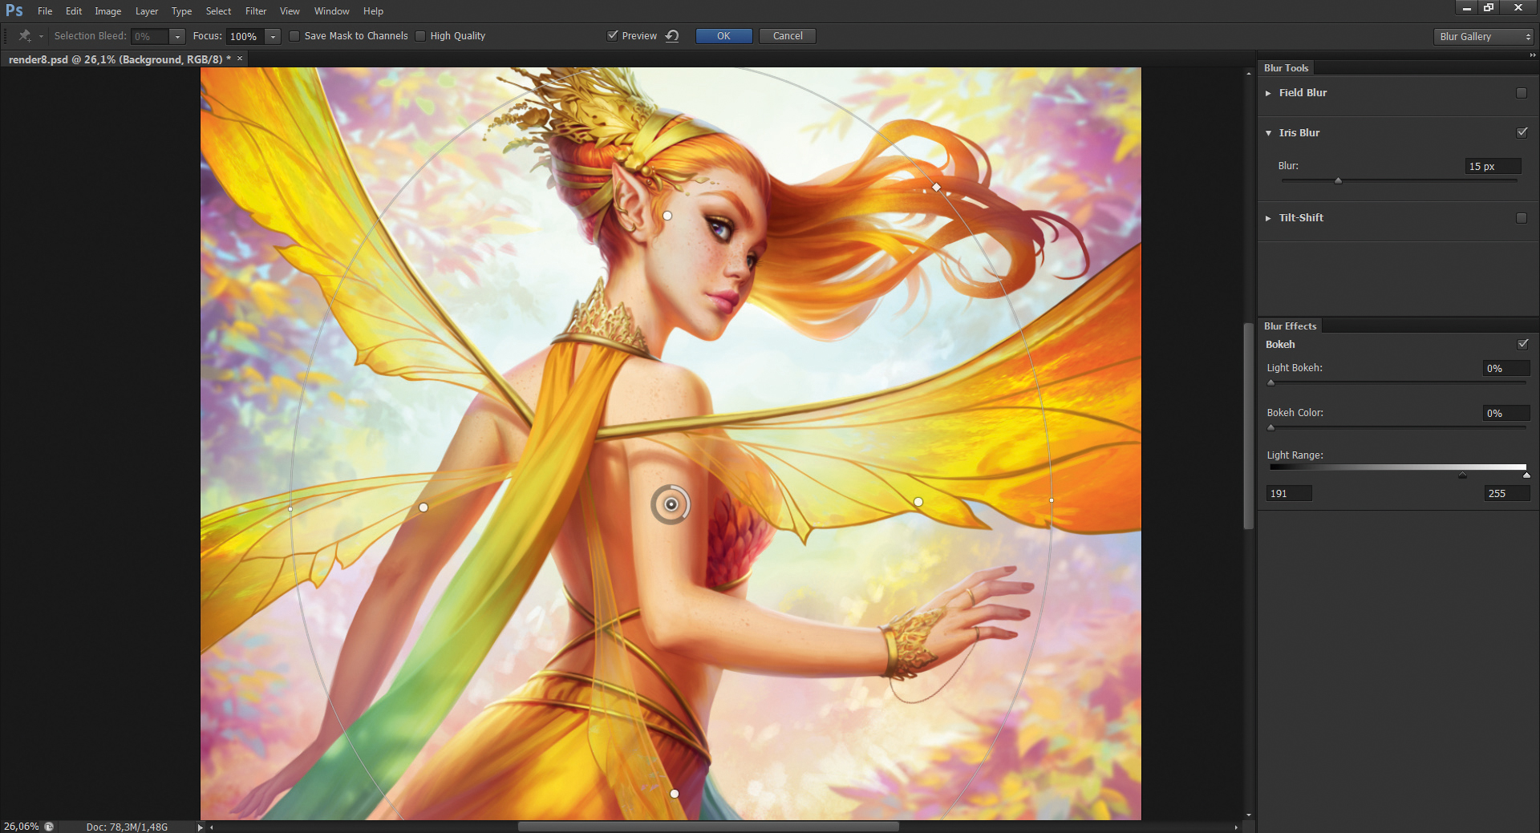Click the vertical scroll up arrow
Viewport: 1540px width, 833px height.
click(1249, 73)
